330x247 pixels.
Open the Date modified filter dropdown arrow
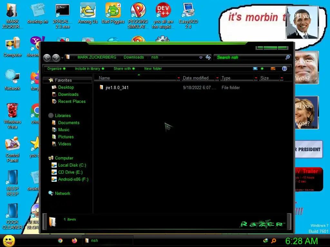(x=217, y=78)
